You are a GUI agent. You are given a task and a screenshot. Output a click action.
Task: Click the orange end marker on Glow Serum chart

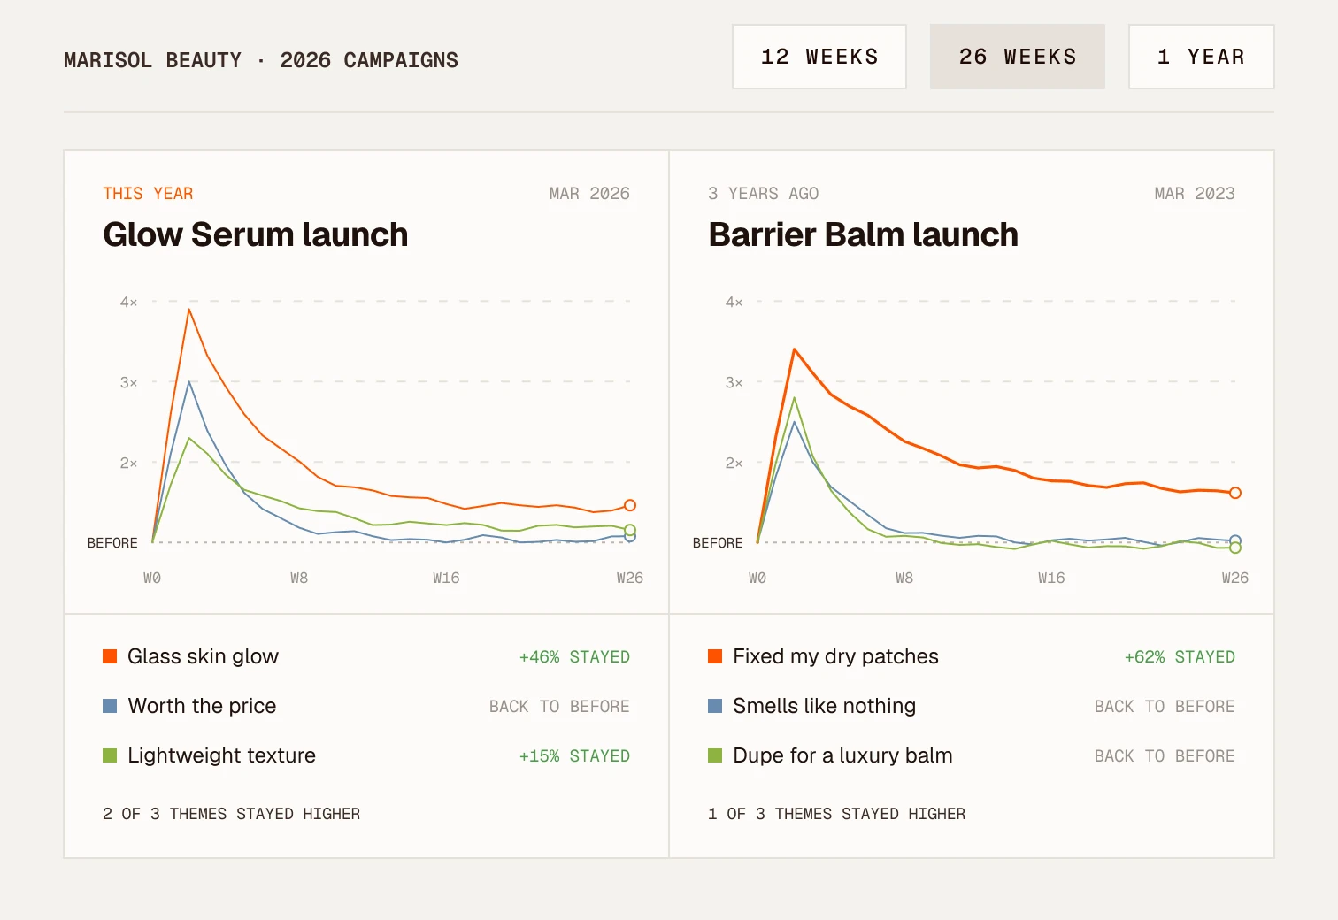tap(630, 505)
